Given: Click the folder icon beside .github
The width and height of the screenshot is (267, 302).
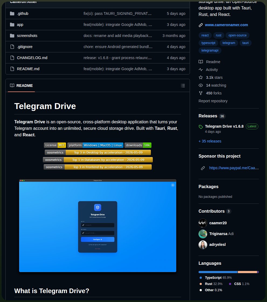Looking at the screenshot, I should coord(12,13).
